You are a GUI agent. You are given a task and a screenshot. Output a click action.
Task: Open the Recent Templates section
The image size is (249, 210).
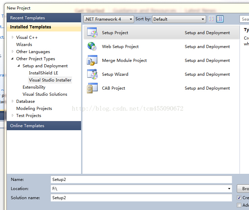point(44,18)
